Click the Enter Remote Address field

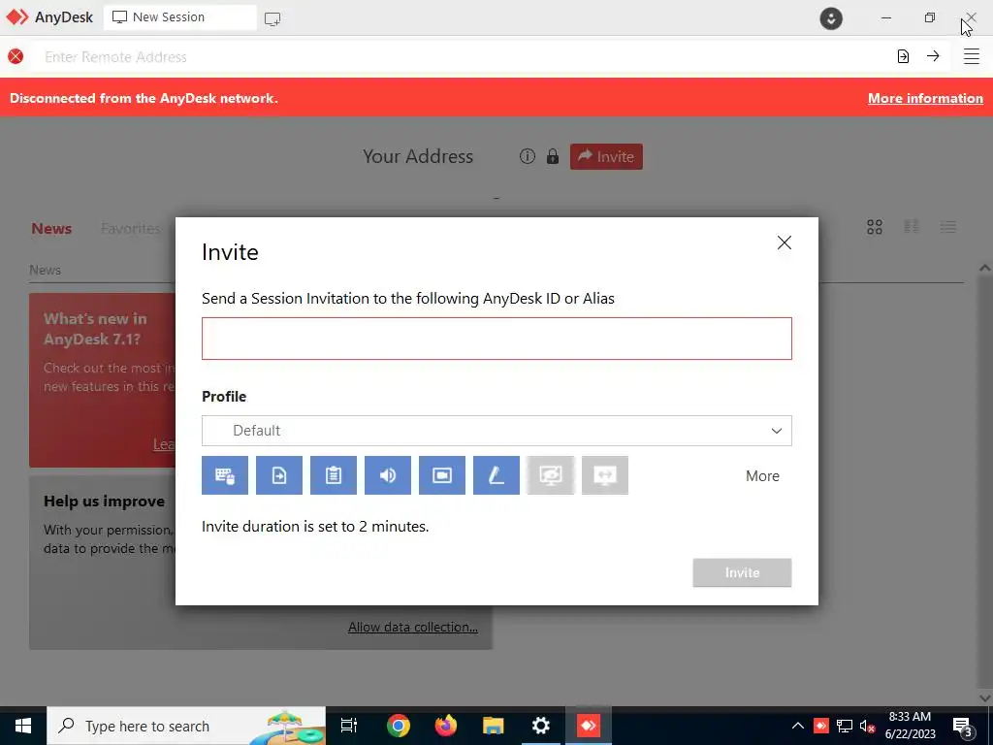point(463,57)
